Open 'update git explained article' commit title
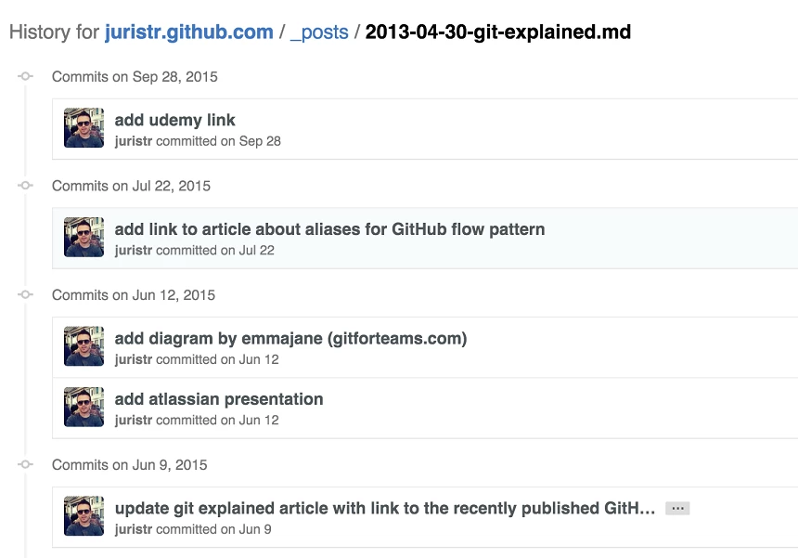 point(384,508)
